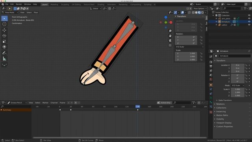Open the Render properties tab icon
The height and width of the screenshot is (142, 252).
tap(211, 62)
